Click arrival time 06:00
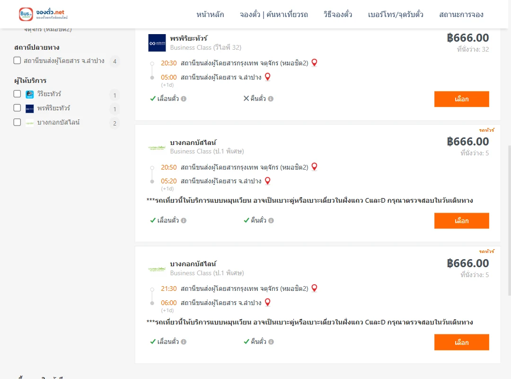 pos(169,303)
